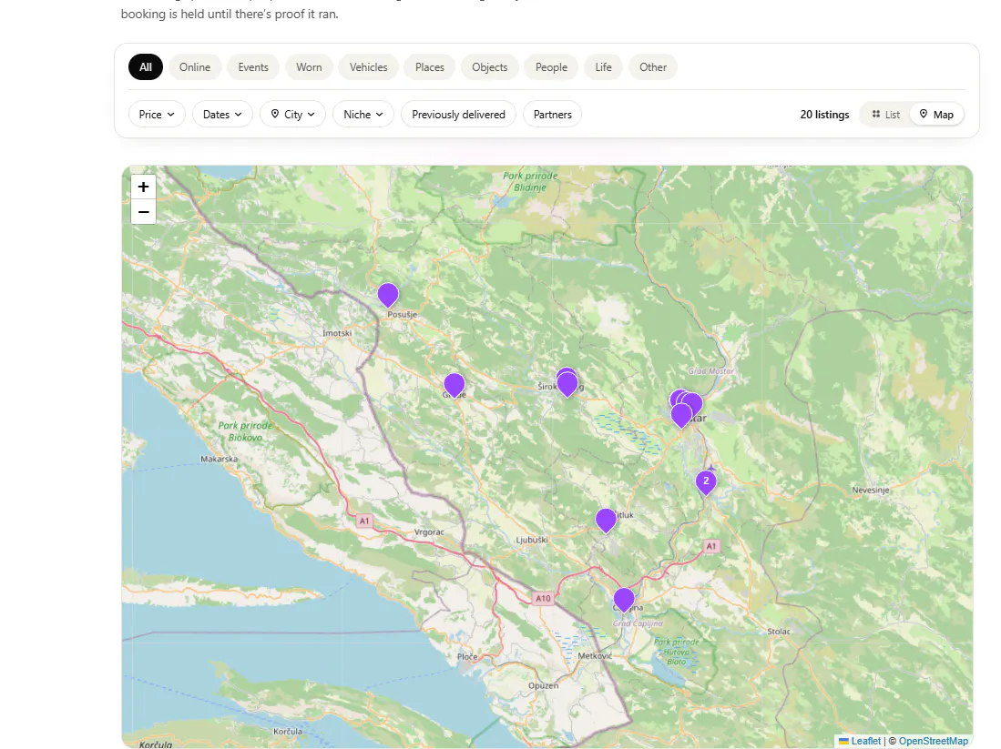The height and width of the screenshot is (749, 1001).
Task: Show the Events category
Action: (253, 67)
